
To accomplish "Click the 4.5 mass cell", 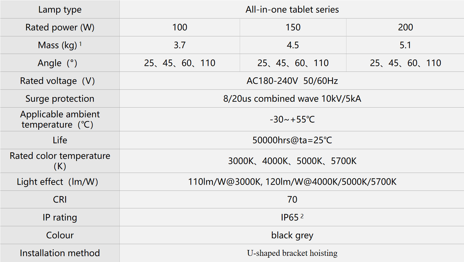I will coord(293,45).
